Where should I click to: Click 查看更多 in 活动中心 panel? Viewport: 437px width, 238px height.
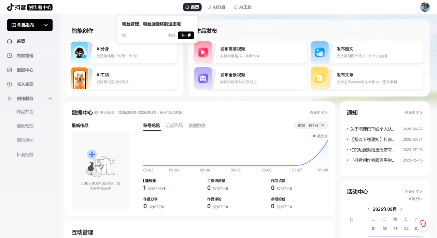point(413,191)
